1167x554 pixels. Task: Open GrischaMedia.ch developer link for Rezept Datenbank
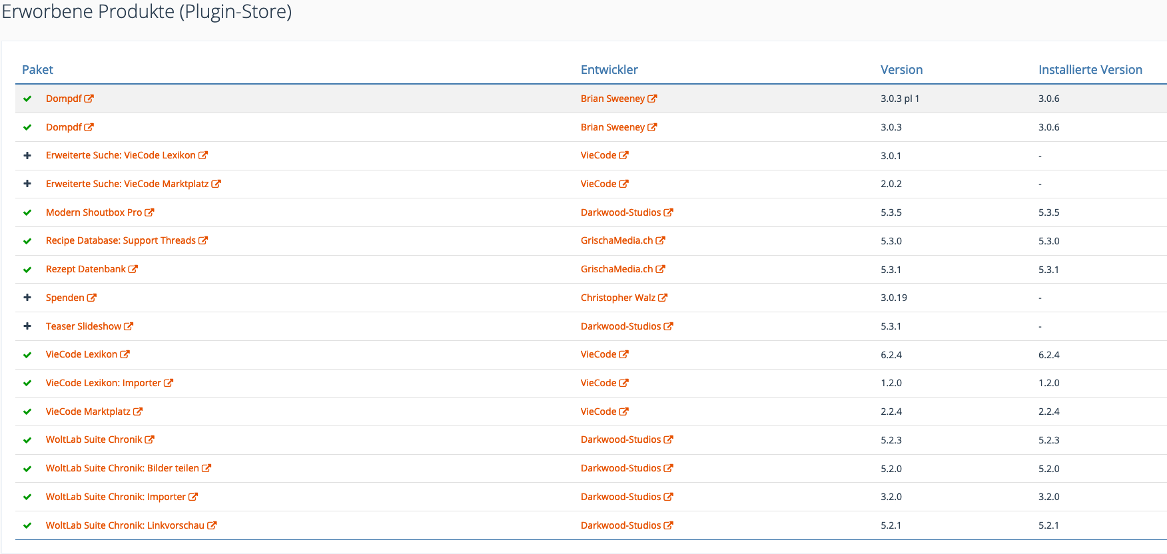click(x=617, y=269)
